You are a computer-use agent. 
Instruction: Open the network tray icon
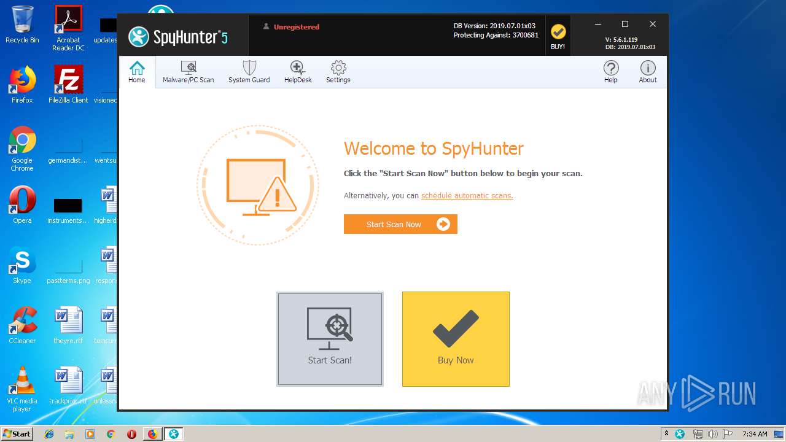pos(698,434)
